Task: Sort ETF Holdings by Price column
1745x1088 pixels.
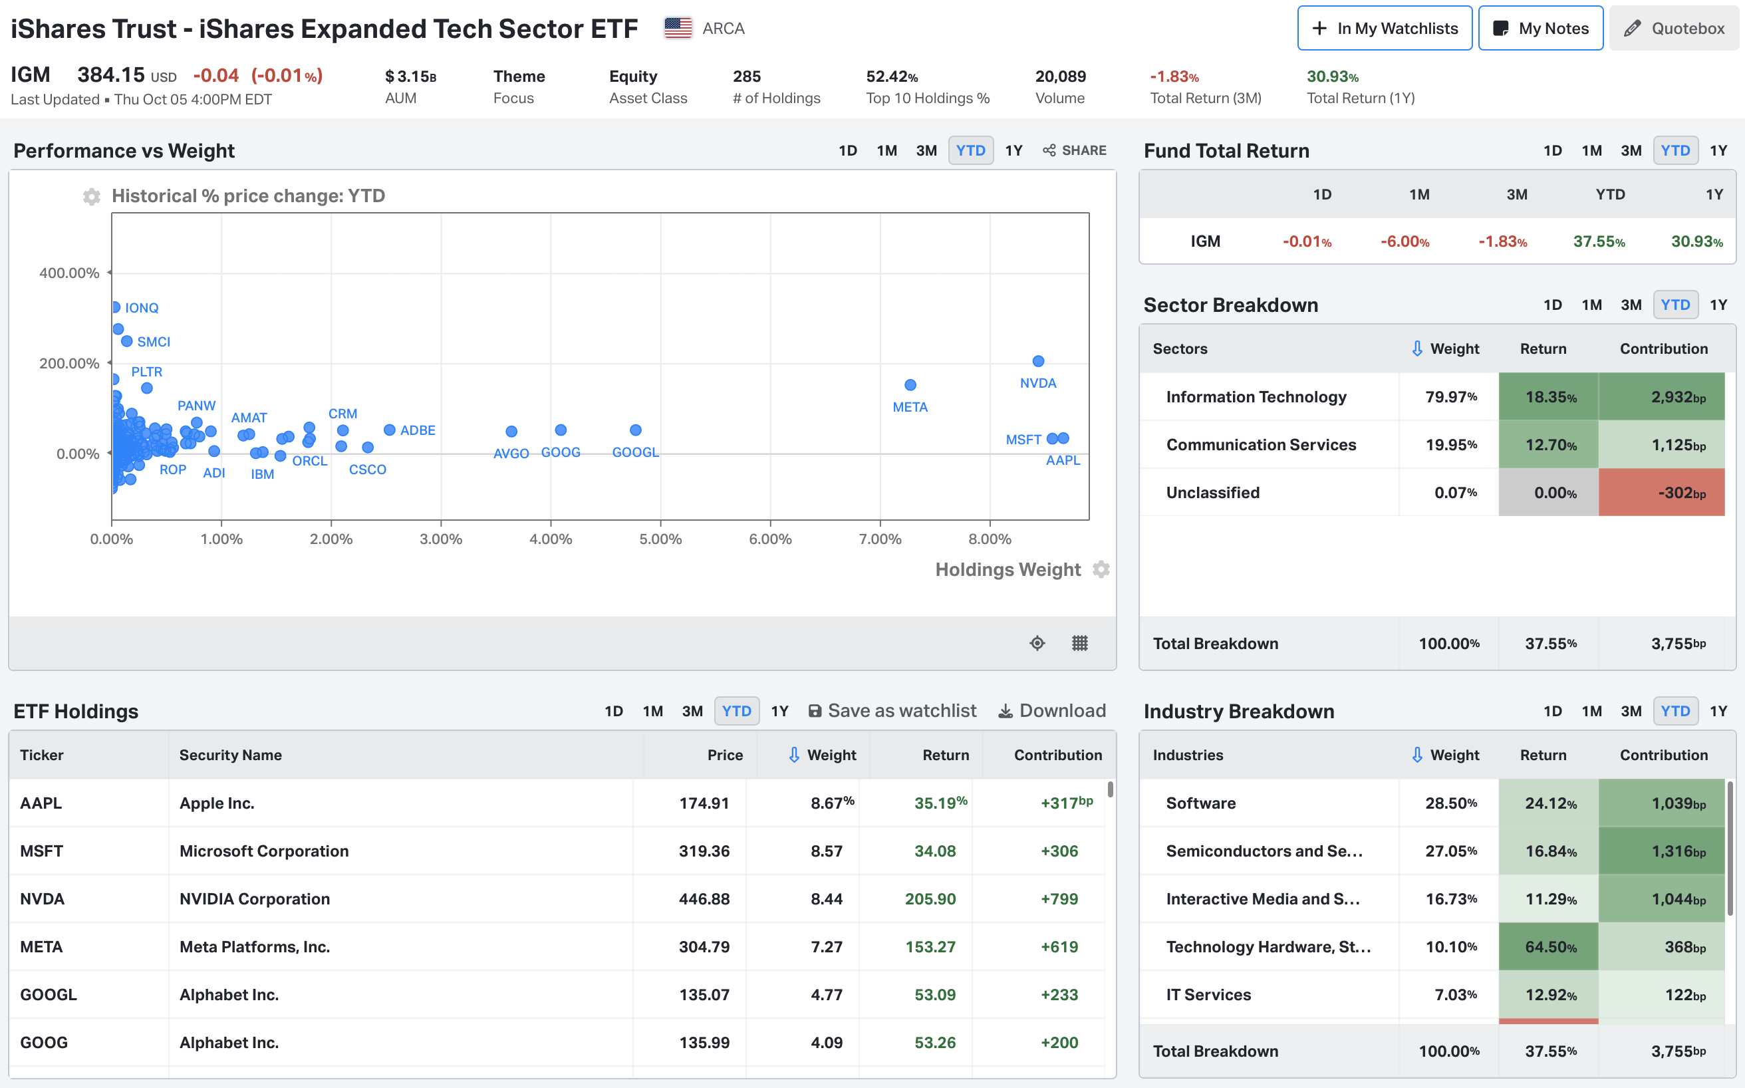Action: coord(725,755)
